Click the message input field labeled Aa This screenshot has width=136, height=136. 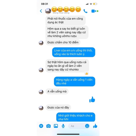(76, 126)
